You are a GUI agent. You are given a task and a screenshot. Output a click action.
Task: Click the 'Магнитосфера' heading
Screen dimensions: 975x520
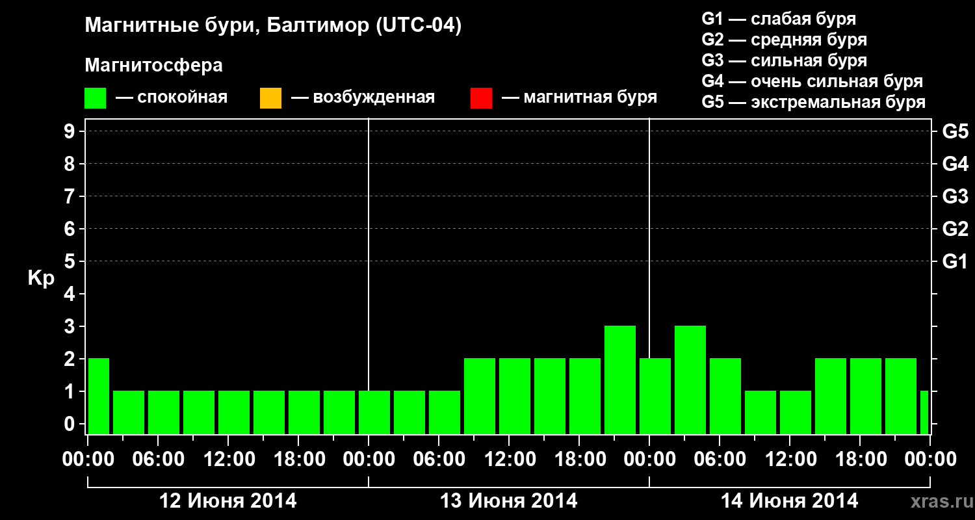tap(154, 66)
